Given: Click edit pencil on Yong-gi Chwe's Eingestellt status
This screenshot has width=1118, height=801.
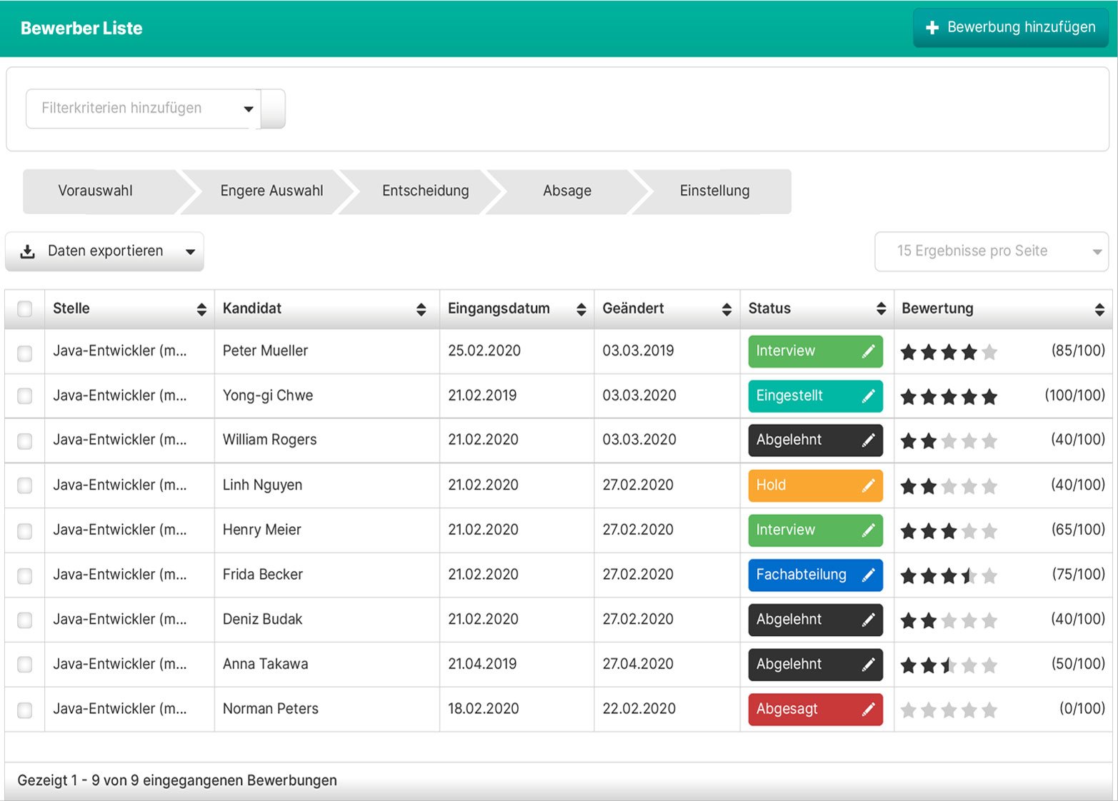Looking at the screenshot, I should click(868, 396).
